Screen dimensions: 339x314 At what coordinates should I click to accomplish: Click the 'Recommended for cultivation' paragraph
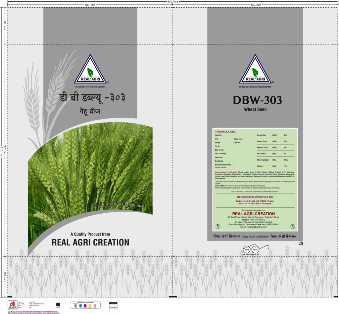[255, 175]
